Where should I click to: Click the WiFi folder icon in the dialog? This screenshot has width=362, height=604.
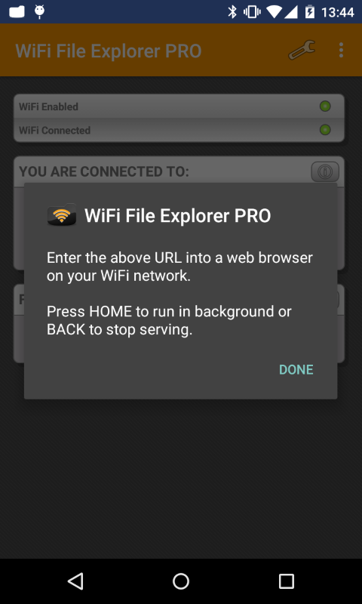(62, 215)
